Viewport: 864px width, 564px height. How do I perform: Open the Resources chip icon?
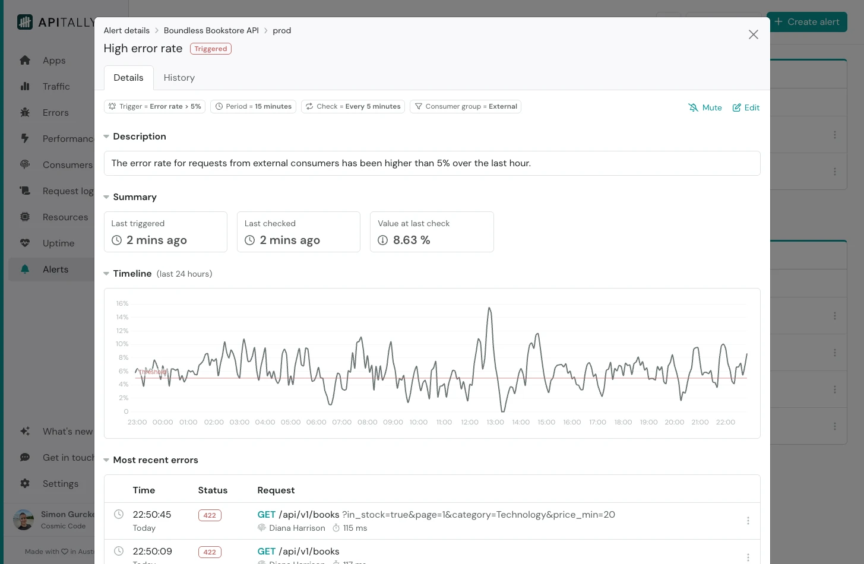[25, 217]
